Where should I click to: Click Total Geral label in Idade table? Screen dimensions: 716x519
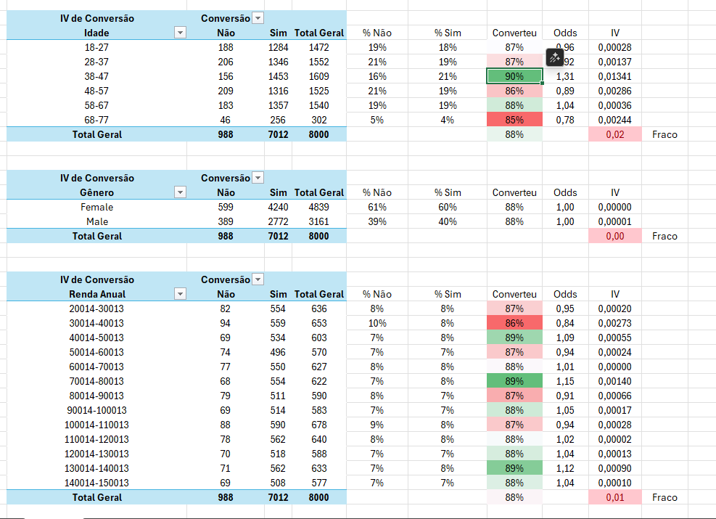click(x=96, y=134)
